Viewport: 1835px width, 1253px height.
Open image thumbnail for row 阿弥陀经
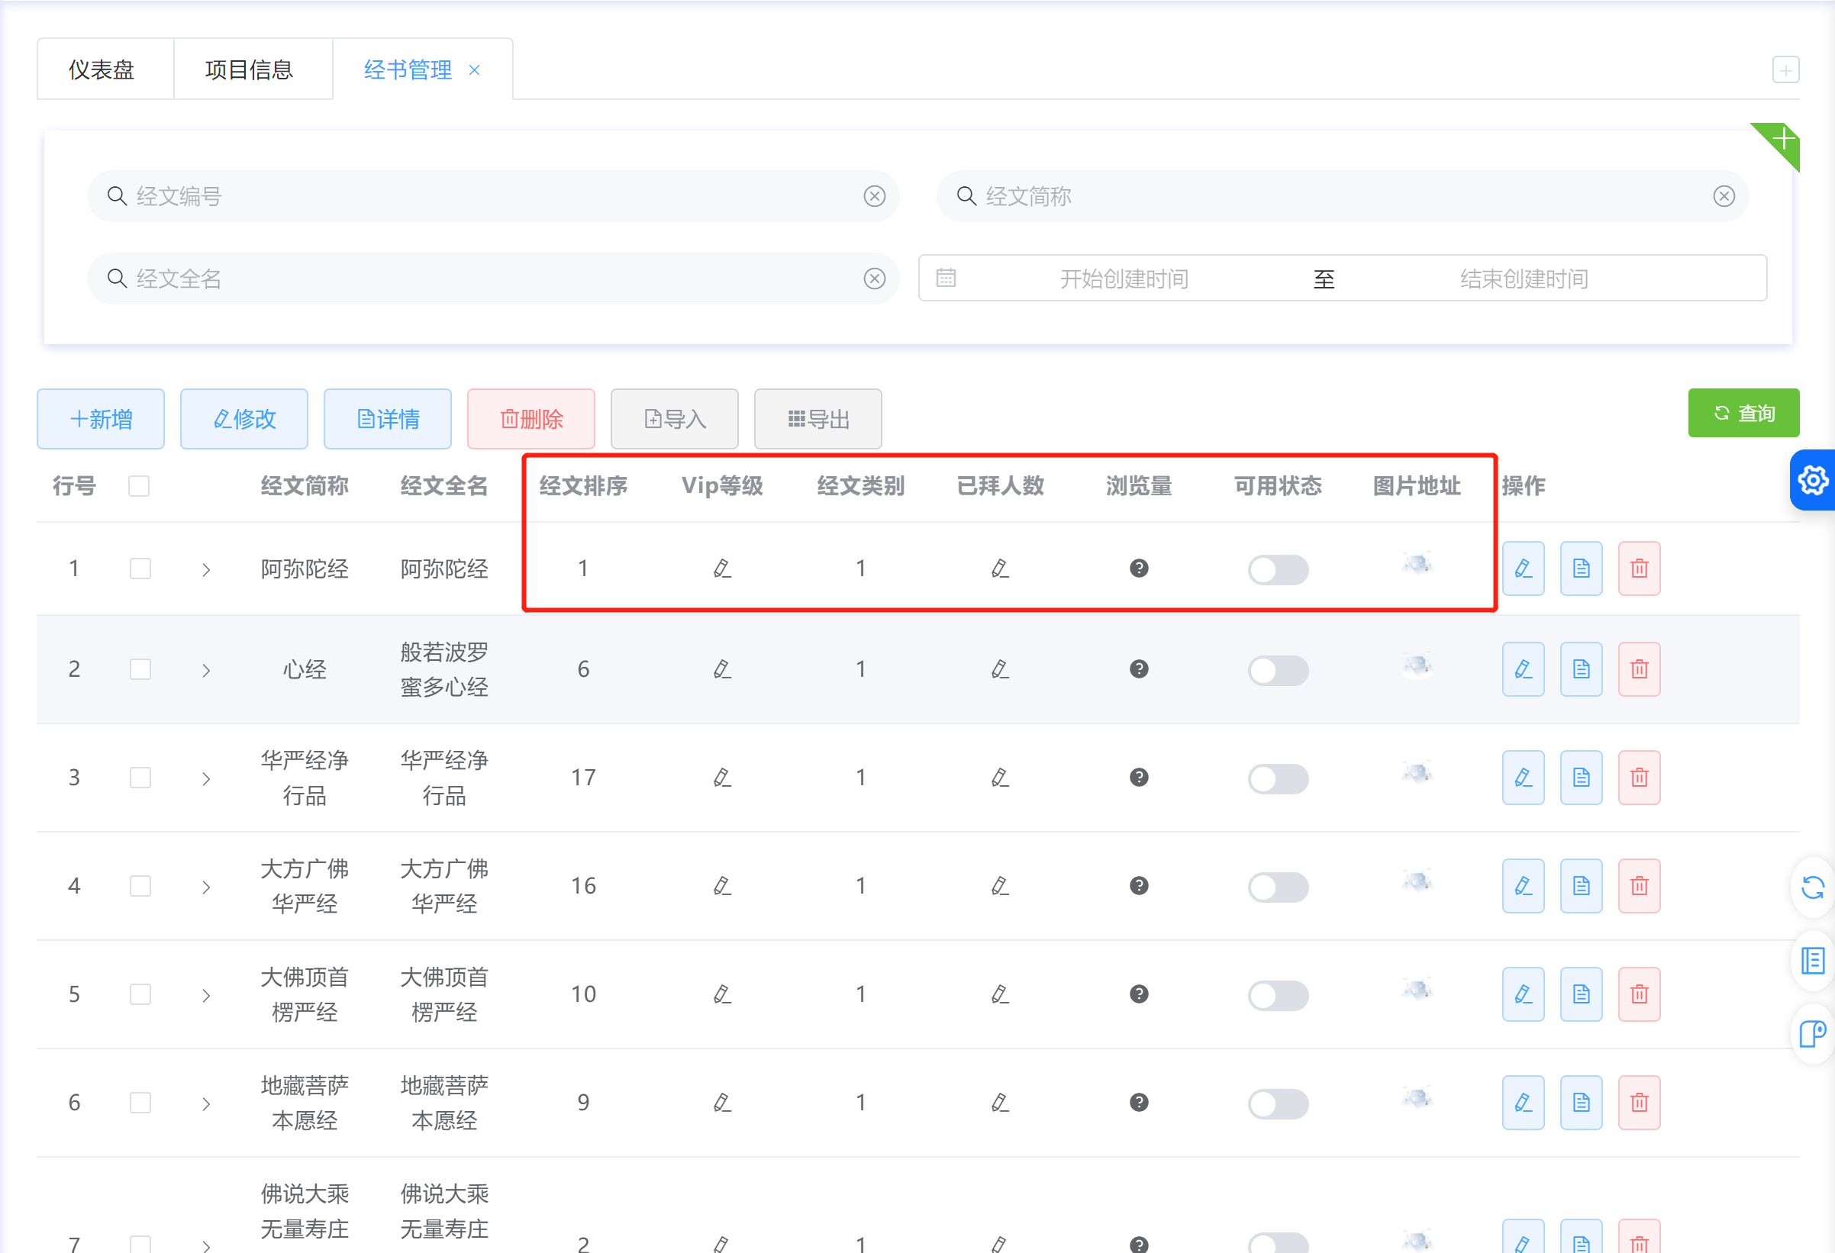pyautogui.click(x=1417, y=565)
